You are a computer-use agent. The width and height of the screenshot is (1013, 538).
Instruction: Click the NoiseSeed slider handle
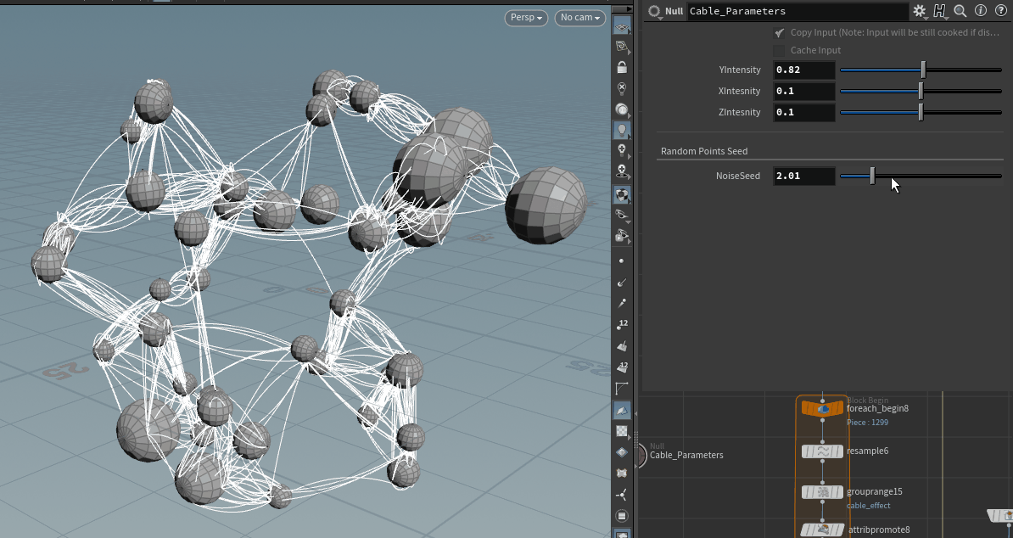point(872,176)
